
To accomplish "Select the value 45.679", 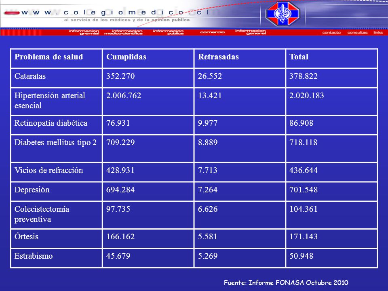I will [118, 256].
